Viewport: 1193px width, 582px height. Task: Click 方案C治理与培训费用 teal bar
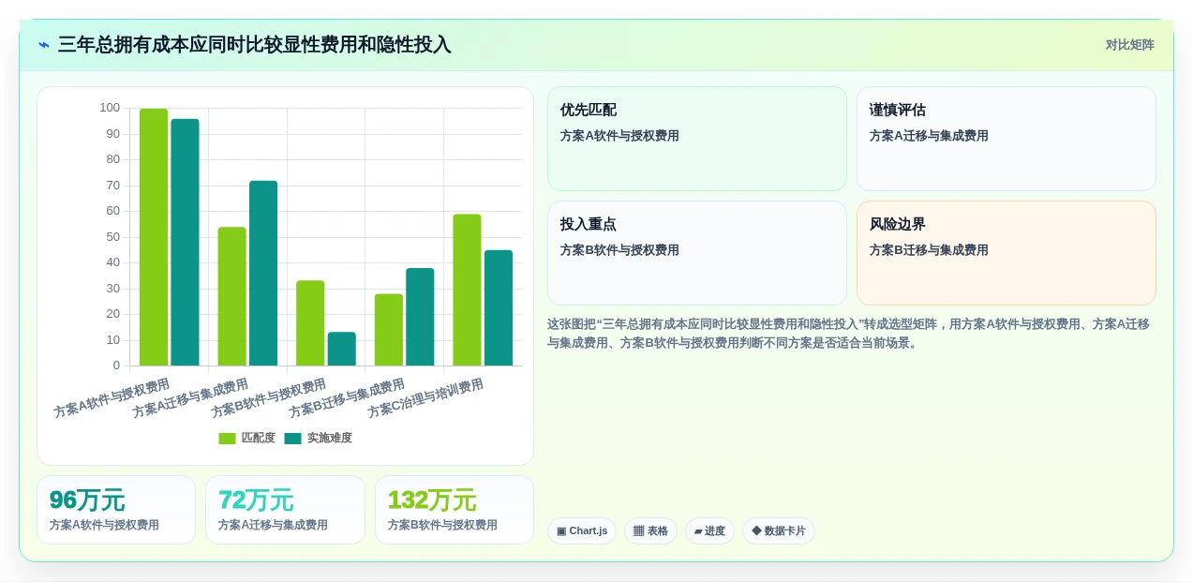click(499, 308)
